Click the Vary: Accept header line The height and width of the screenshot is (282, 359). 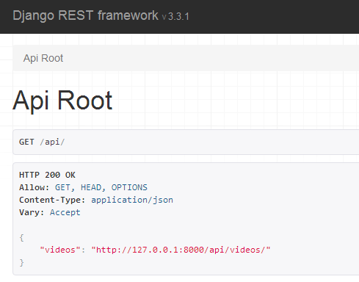[50, 212]
